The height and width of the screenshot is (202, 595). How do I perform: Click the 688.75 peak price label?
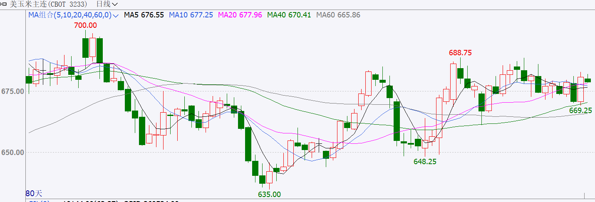[x=460, y=53]
